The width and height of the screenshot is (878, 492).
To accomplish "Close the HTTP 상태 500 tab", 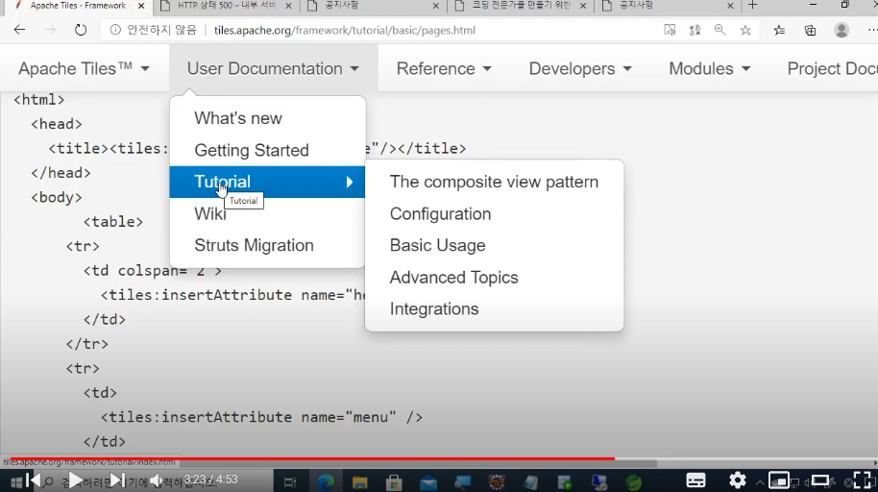I will [288, 6].
